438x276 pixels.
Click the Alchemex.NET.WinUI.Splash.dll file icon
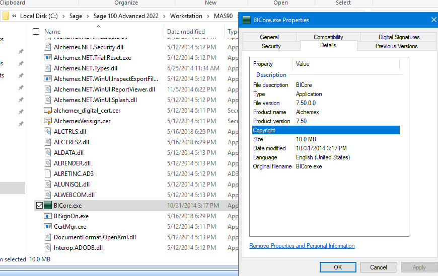tap(48, 100)
